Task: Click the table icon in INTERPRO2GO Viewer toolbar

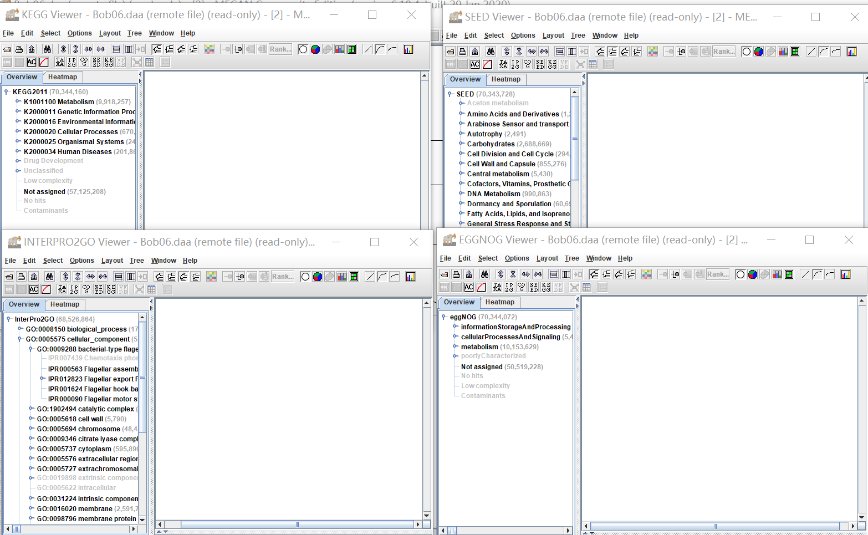Action: coord(151,289)
